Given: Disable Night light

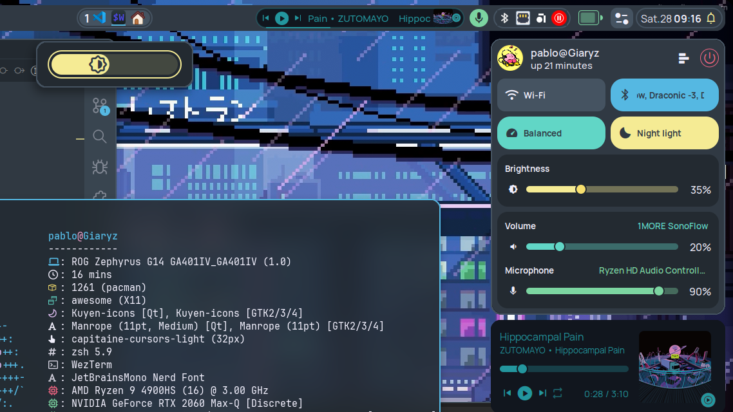Looking at the screenshot, I should (664, 133).
